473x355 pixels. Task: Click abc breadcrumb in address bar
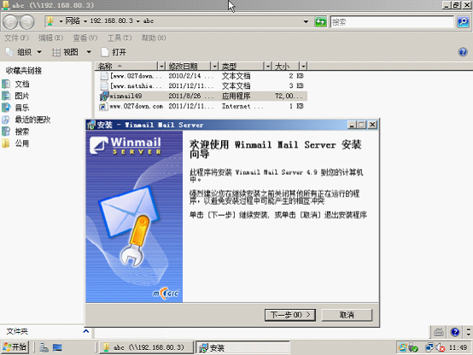148,20
